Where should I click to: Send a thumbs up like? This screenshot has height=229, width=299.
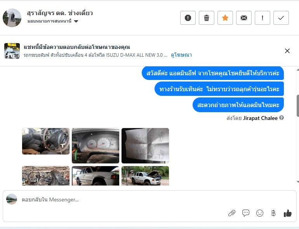point(288,213)
